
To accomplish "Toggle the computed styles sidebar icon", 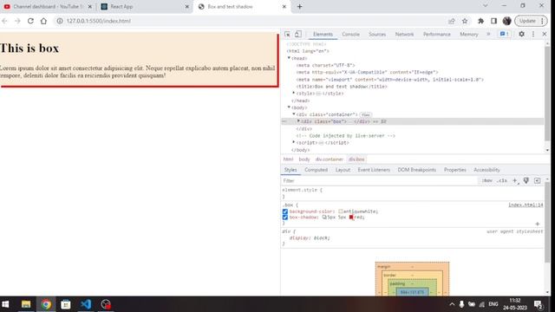I will coord(538,181).
